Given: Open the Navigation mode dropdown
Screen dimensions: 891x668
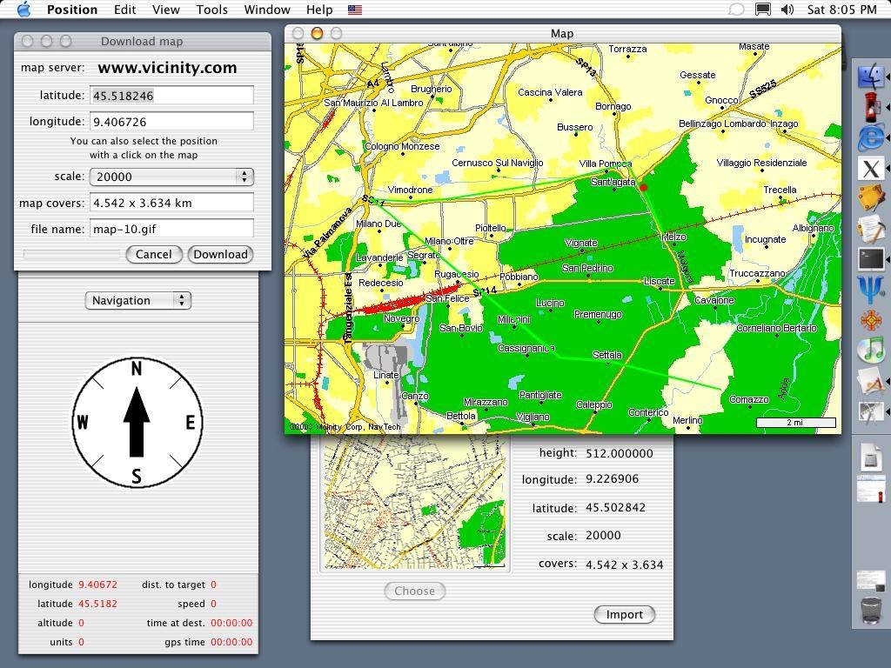Looking at the screenshot, I should click(x=138, y=300).
